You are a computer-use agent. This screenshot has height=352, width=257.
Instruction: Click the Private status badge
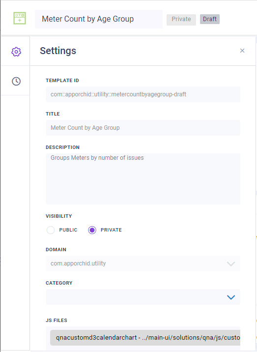[181, 19]
